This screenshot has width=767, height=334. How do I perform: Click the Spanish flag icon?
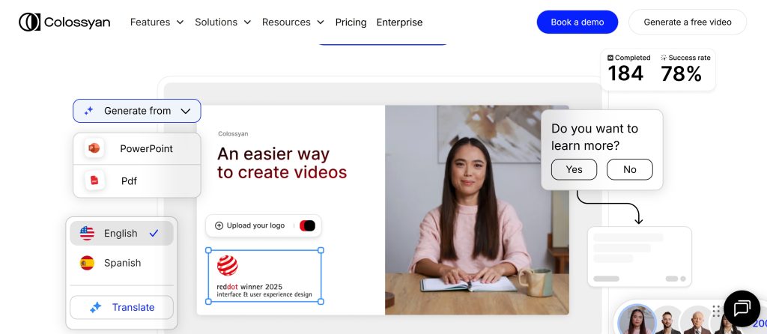(x=88, y=263)
